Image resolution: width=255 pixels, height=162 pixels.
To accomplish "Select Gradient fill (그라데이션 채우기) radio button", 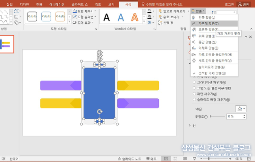I will tap(194, 82).
